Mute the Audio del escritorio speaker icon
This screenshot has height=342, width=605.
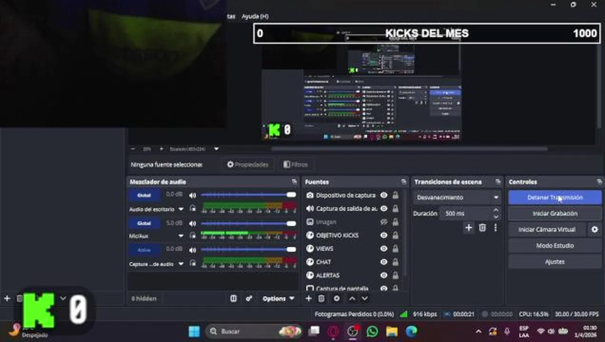(193, 195)
